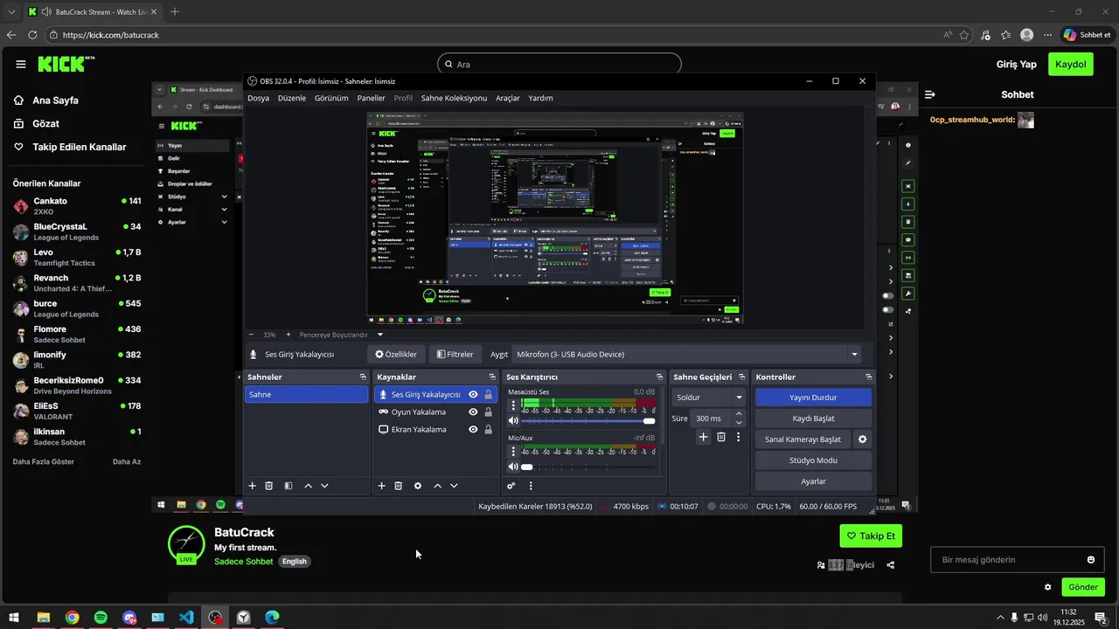Open the emoji picker in chat box
Screen dimensions: 1119x629
tap(1091, 560)
